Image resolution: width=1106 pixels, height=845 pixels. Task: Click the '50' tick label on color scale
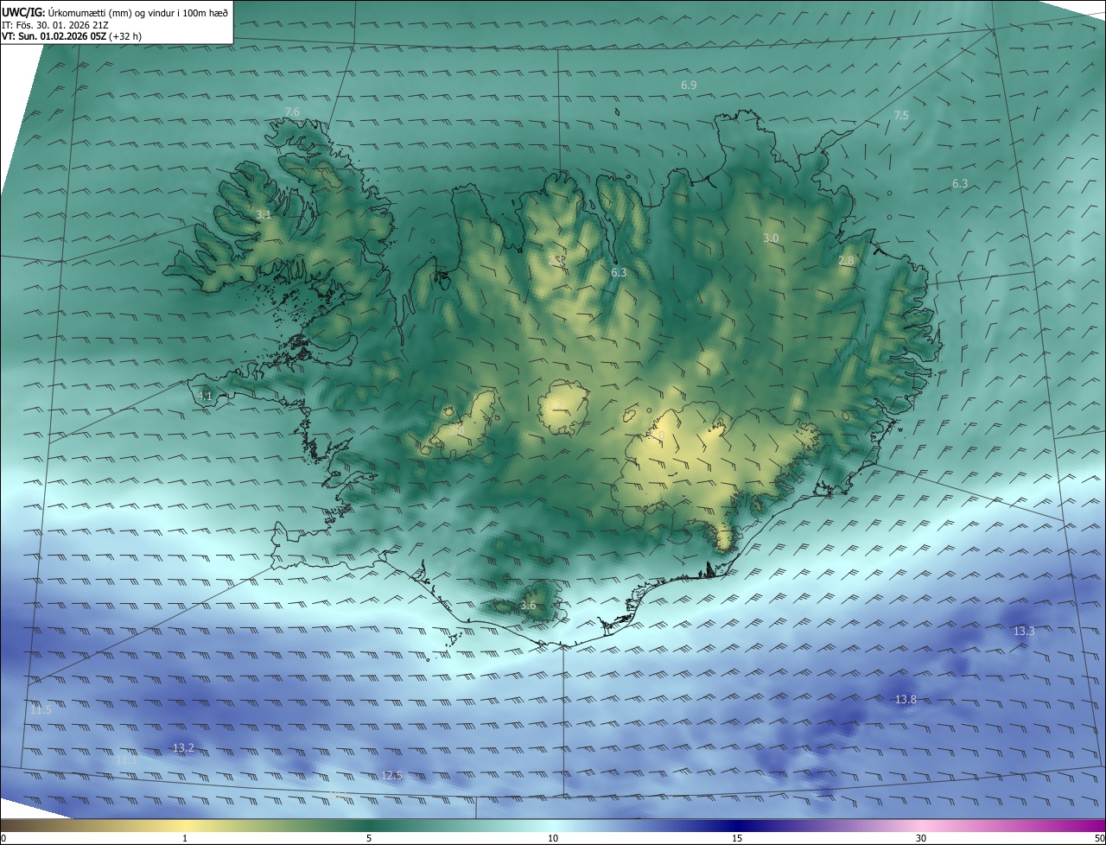[x=1099, y=838]
